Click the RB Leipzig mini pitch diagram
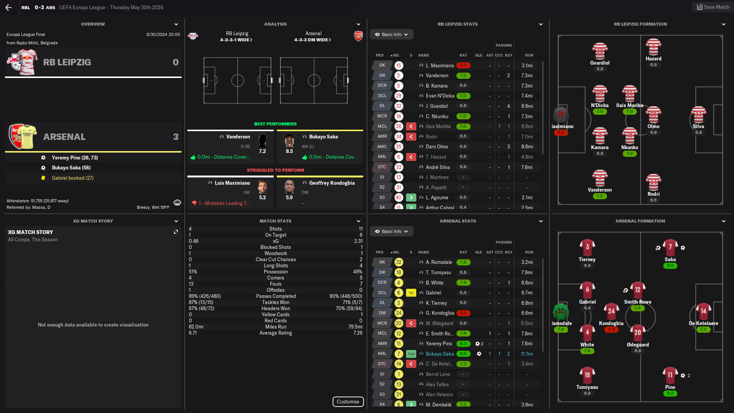 click(x=237, y=80)
